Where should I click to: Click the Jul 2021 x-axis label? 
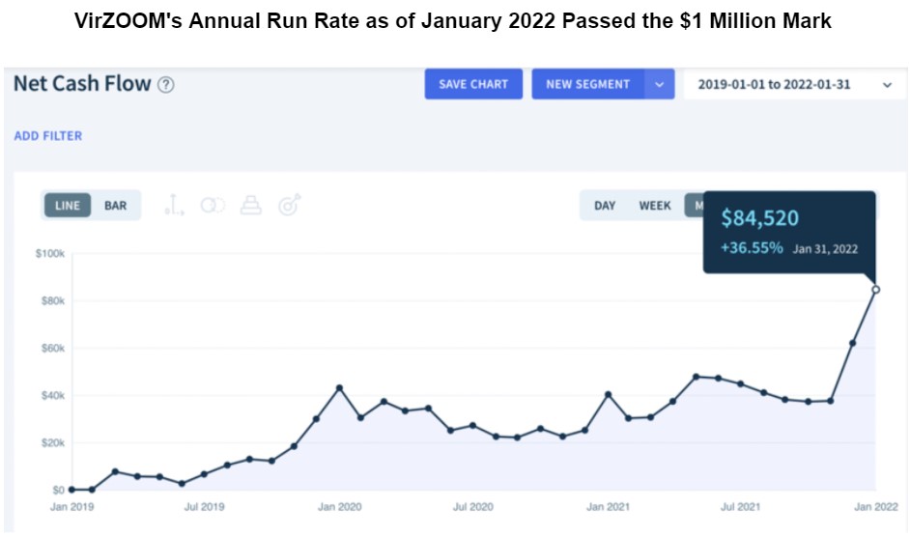(741, 507)
